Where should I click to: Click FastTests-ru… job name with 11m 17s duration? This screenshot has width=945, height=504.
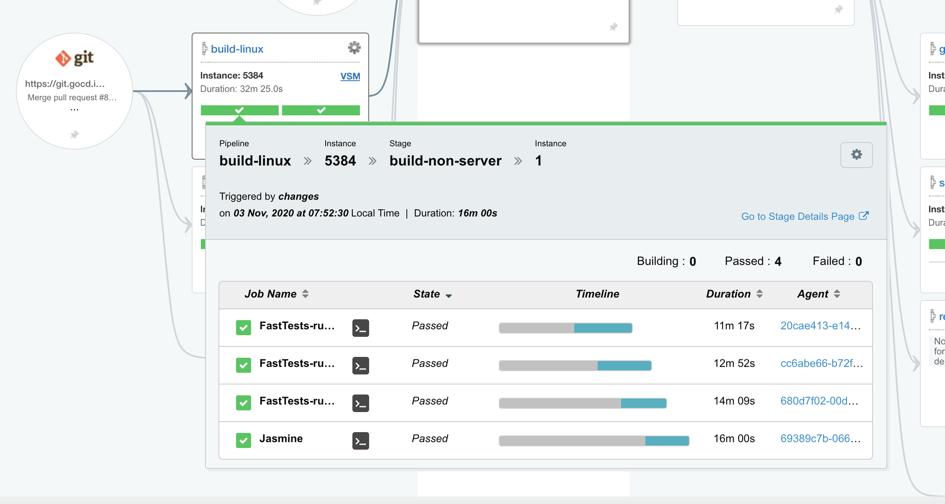[297, 326]
